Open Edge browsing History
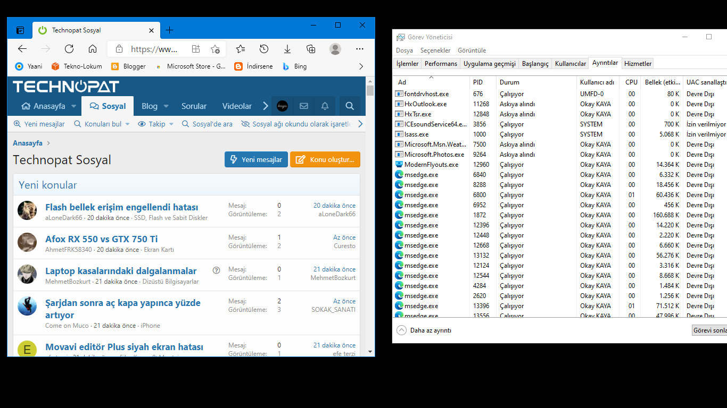This screenshot has height=408, width=727. (264, 49)
